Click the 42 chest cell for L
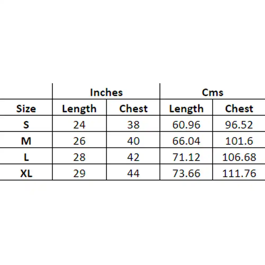Screen dimensions: 265x265 click(x=133, y=156)
